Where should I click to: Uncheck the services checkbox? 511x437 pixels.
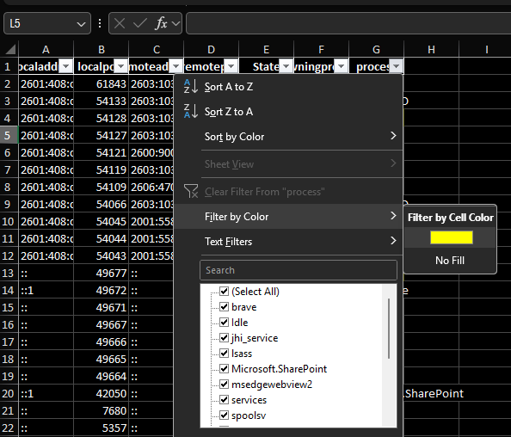point(224,399)
